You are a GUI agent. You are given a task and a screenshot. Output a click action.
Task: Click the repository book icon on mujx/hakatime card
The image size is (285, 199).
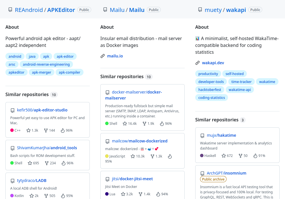[202, 135]
